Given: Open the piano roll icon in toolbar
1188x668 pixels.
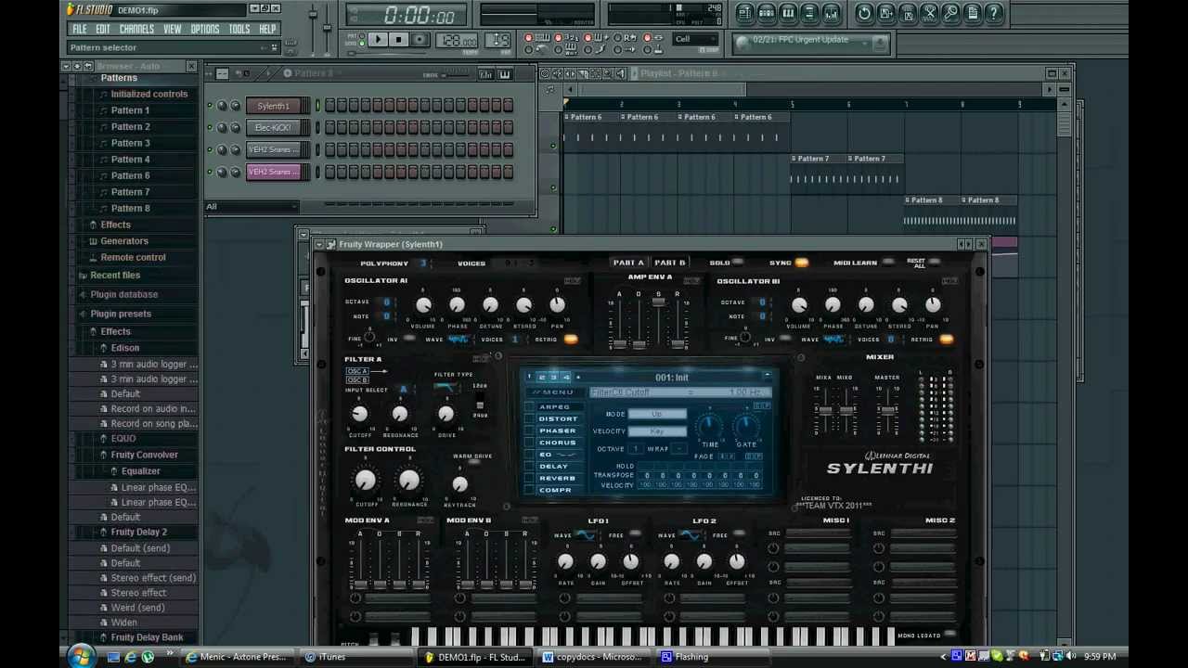Looking at the screenshot, I should click(x=788, y=13).
